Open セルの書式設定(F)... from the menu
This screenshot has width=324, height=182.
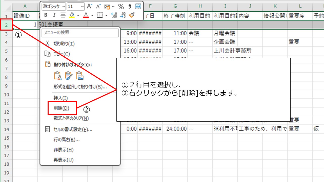(x=80, y=129)
